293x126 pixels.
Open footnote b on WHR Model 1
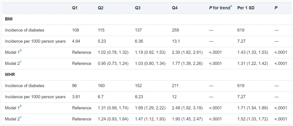click(x=21, y=106)
